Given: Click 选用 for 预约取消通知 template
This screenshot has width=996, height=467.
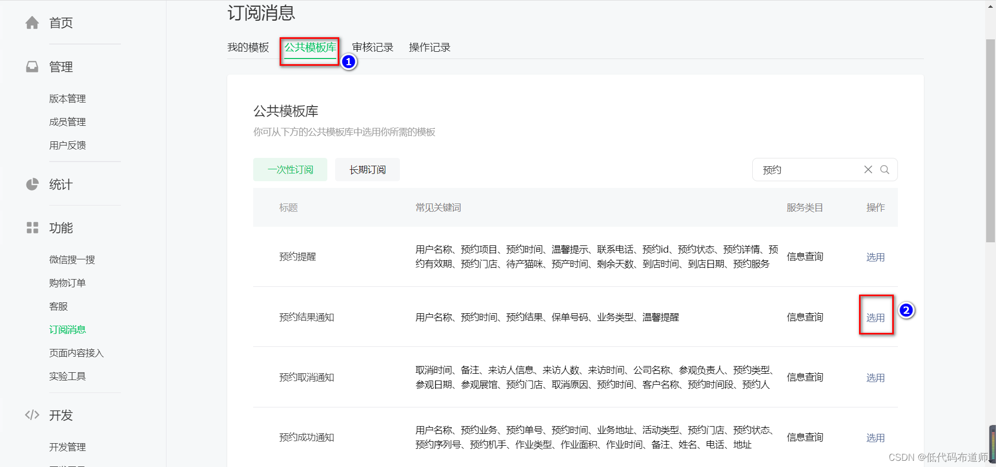Looking at the screenshot, I should pos(875,377).
